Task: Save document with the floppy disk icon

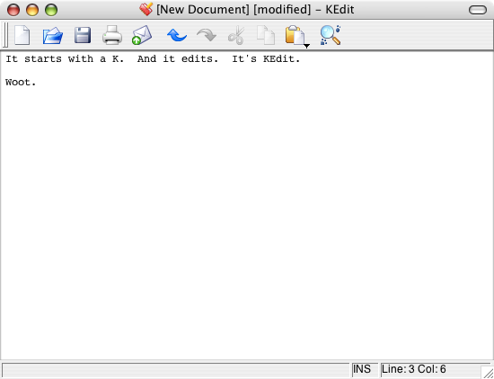Action: (83, 35)
